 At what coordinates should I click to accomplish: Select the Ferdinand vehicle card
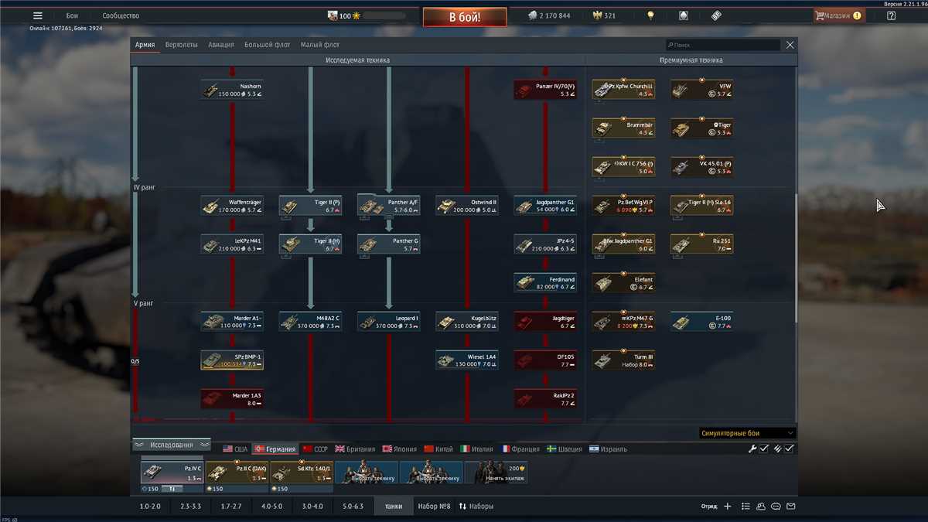545,283
